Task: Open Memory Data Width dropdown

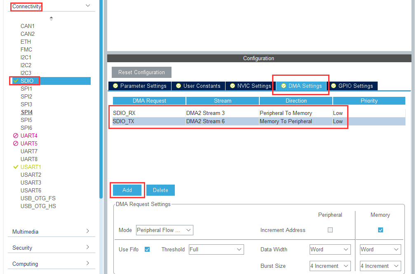Action: pos(380,249)
